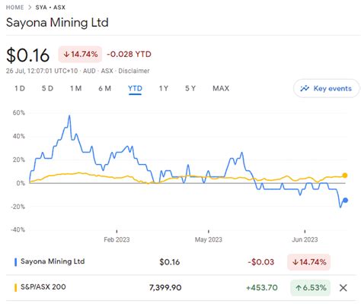This screenshot has height=304, width=361.
Task: Click the 20% y-axis label
Action: coord(19,160)
